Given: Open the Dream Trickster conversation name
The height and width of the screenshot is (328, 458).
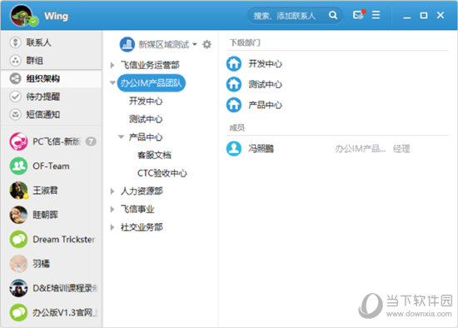Looking at the screenshot, I should tap(63, 240).
